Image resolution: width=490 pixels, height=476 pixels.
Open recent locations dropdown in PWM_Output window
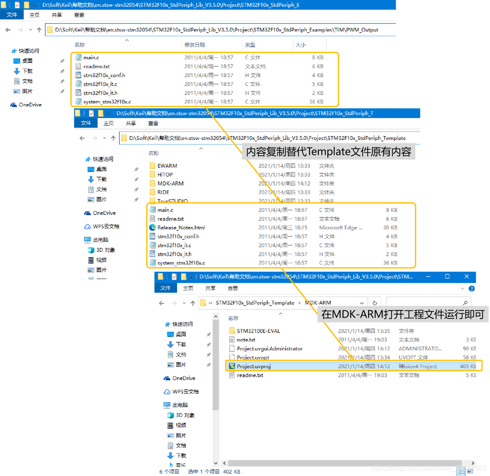(30, 30)
